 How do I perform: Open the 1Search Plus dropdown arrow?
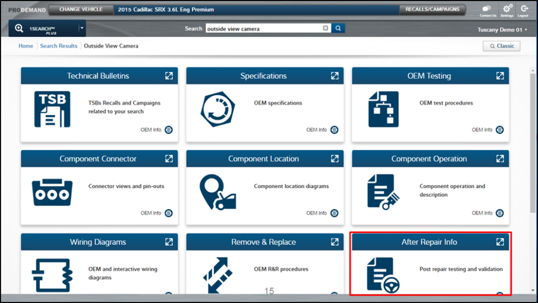(81, 28)
